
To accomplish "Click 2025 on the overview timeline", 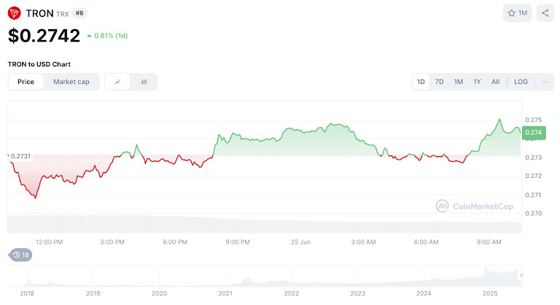I will click(490, 293).
